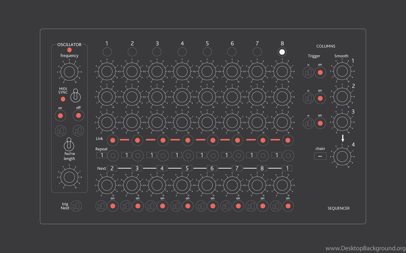Click the column 4 Smooth knob

click(342, 157)
